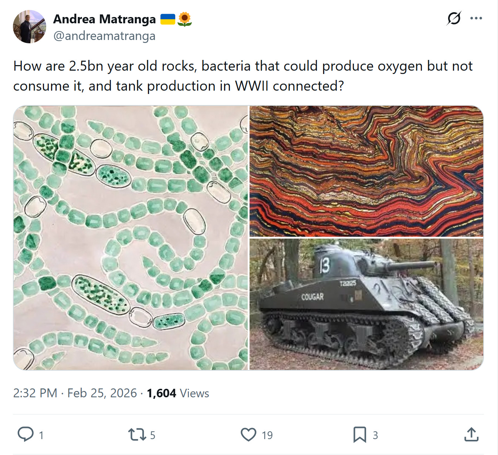This screenshot has width=498, height=455.
Task: Click the 1,604 Views count
Action: [x=178, y=393]
